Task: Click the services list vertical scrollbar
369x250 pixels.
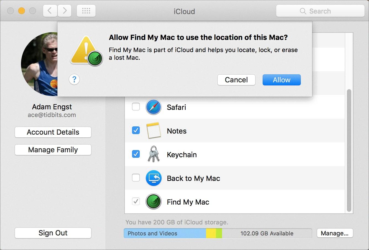Action: click(349, 150)
